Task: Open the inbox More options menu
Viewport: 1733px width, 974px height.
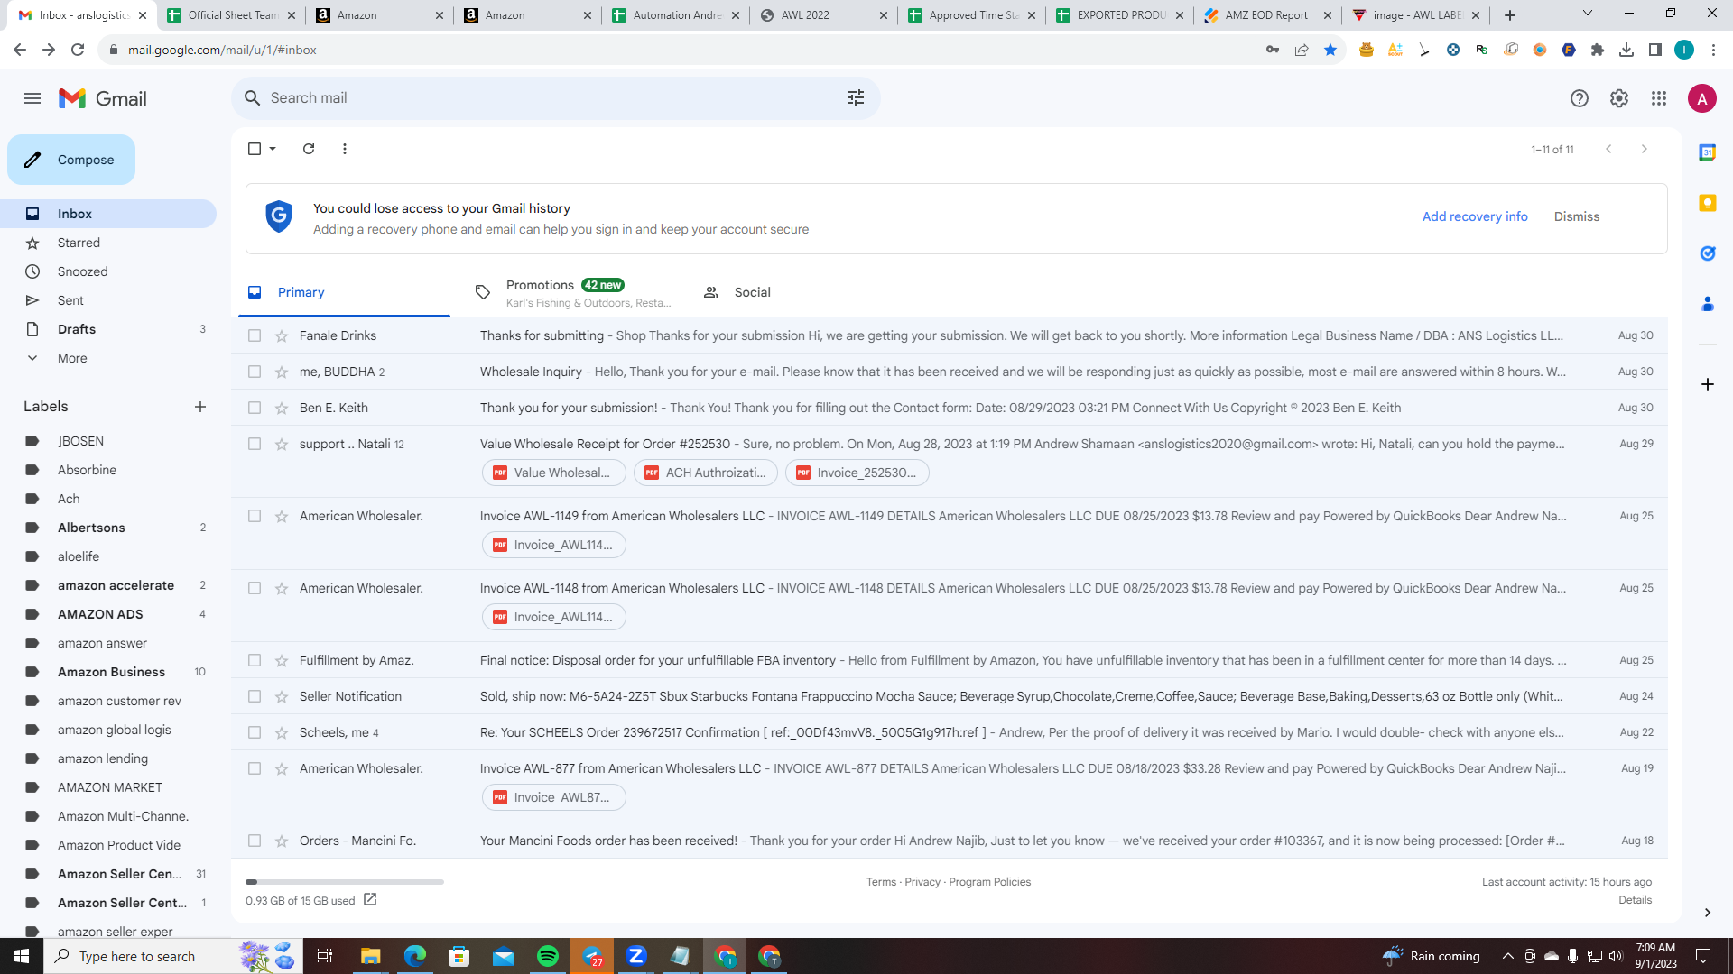Action: coord(345,149)
